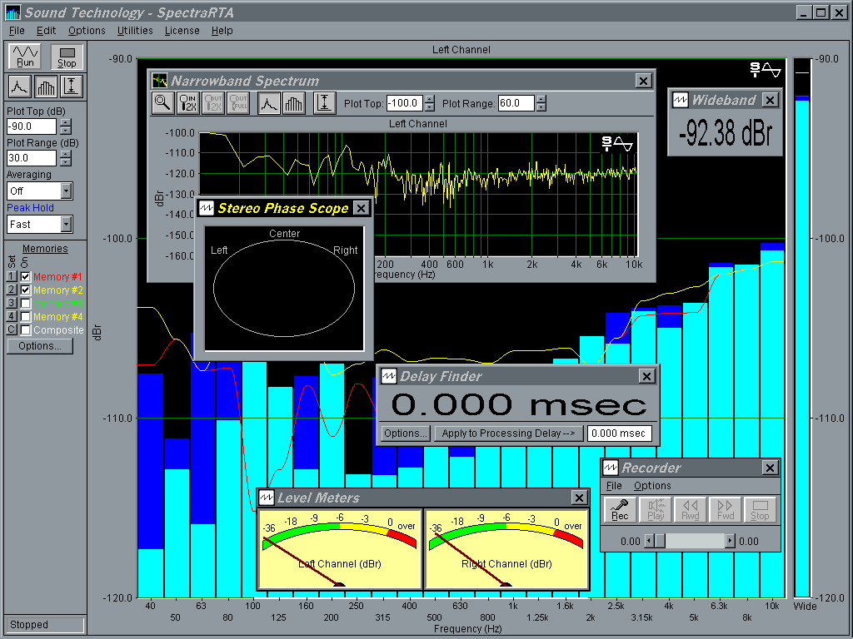Click down arrow of main Plot Top (dB)
This screenshot has width=853, height=639.
[66, 131]
